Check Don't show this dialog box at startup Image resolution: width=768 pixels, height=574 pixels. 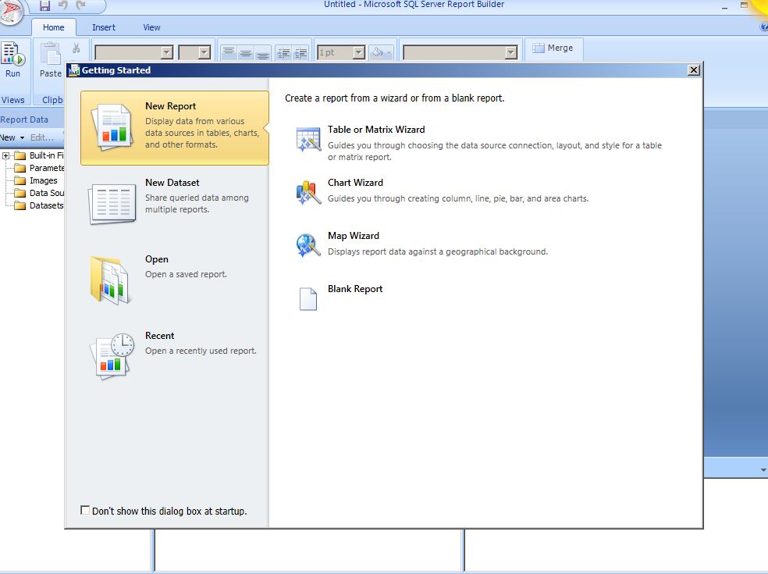(85, 510)
